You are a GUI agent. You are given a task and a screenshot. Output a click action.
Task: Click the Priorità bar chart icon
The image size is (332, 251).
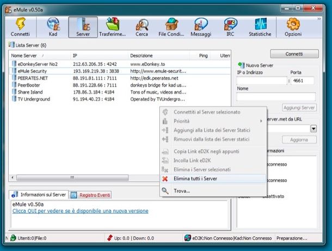coord(165,121)
